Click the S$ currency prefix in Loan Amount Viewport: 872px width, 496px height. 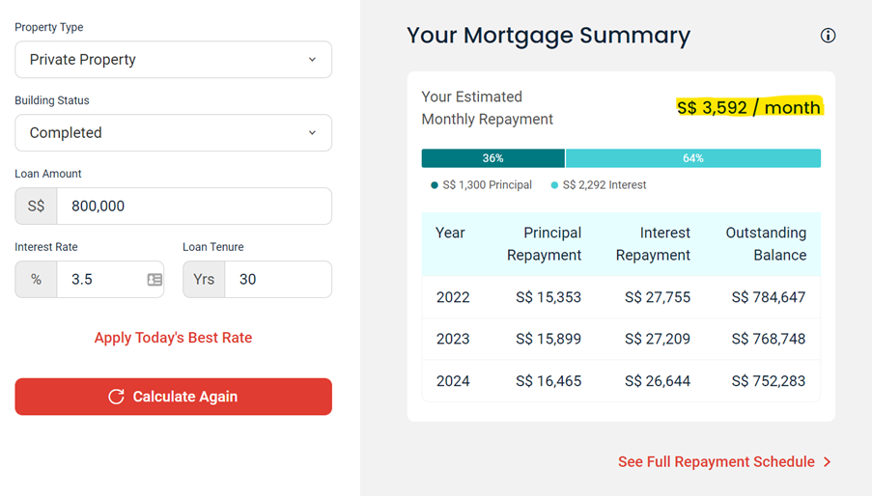pyautogui.click(x=36, y=207)
